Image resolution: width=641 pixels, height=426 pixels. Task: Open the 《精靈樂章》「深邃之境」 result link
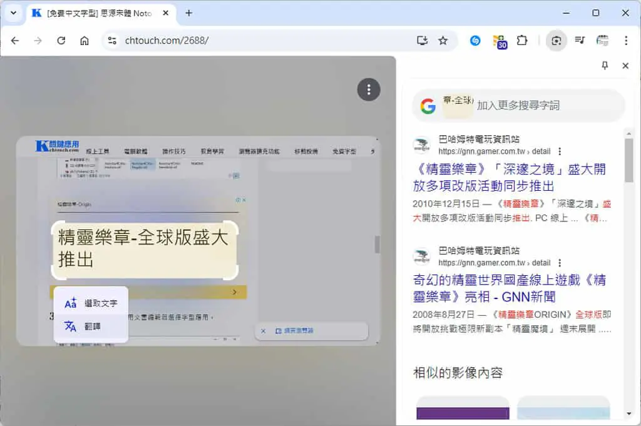pos(510,177)
